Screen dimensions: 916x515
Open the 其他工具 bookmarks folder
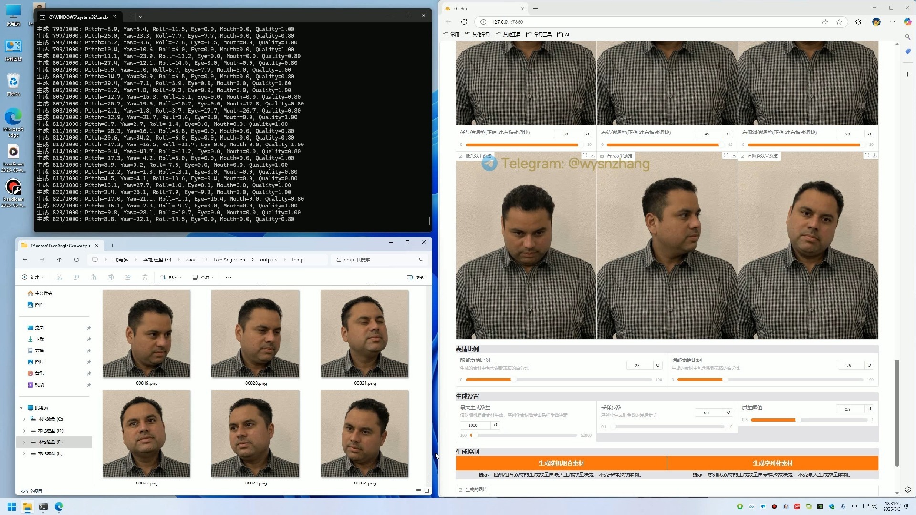508,35
